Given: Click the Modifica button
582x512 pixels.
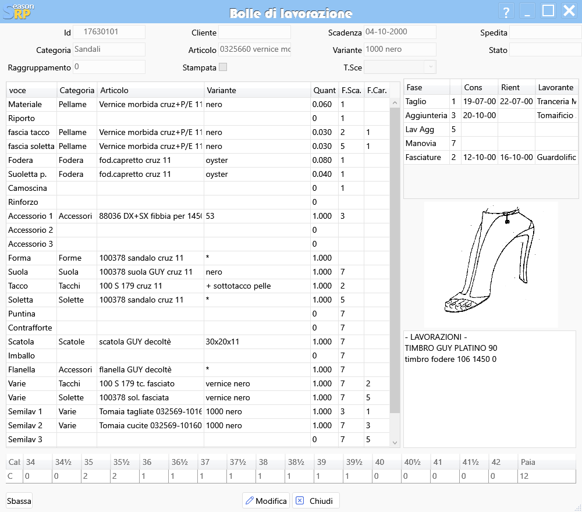Looking at the screenshot, I should point(265,500).
